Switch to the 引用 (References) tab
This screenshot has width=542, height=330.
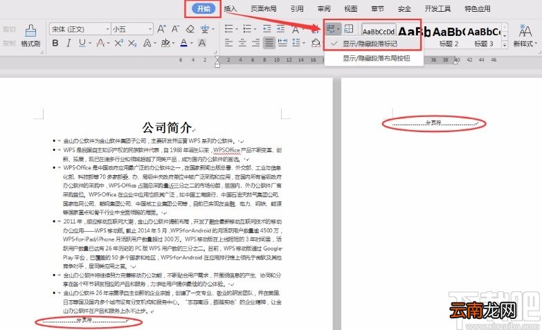[297, 9]
